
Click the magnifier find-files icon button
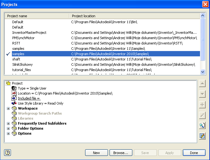(x=202, y=126)
